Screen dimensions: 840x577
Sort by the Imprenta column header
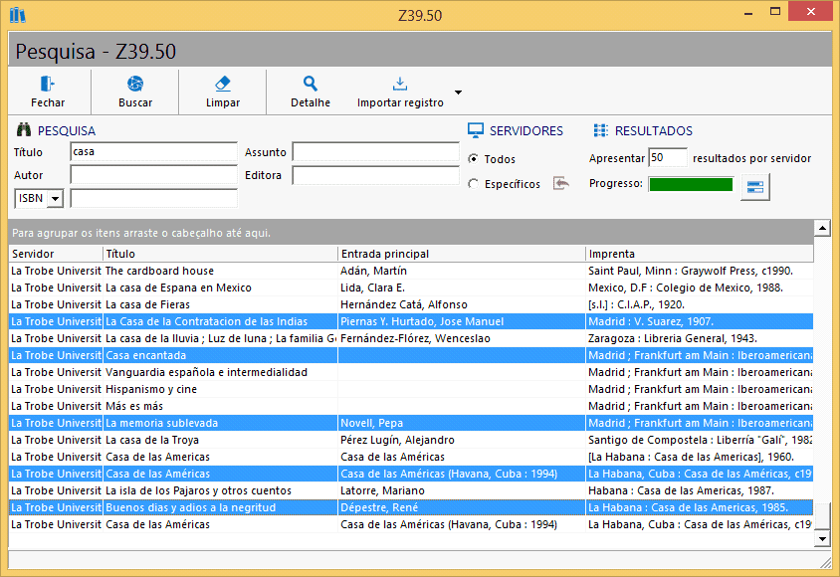click(699, 254)
